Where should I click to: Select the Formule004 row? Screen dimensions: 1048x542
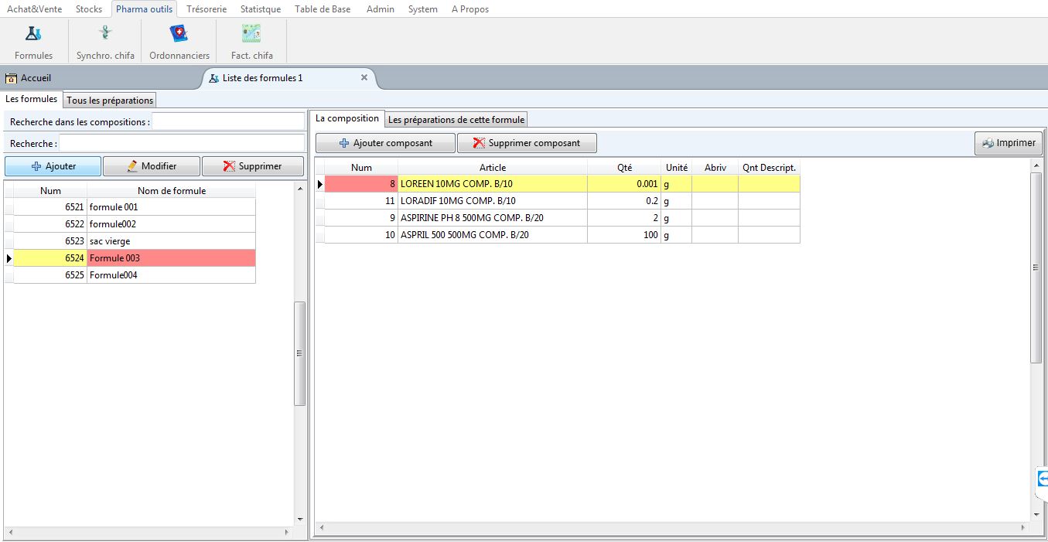coord(170,275)
